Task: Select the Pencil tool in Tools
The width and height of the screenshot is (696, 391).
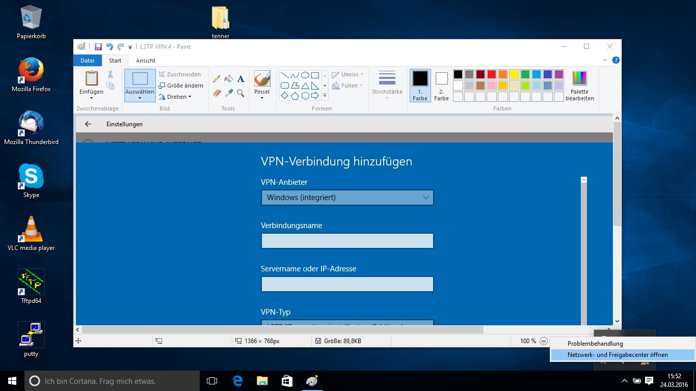Action: tap(217, 79)
